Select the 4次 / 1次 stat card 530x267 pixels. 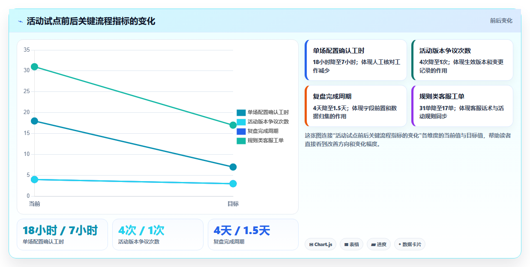click(x=158, y=235)
